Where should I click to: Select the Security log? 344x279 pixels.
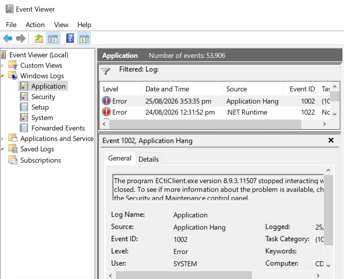[x=43, y=97]
